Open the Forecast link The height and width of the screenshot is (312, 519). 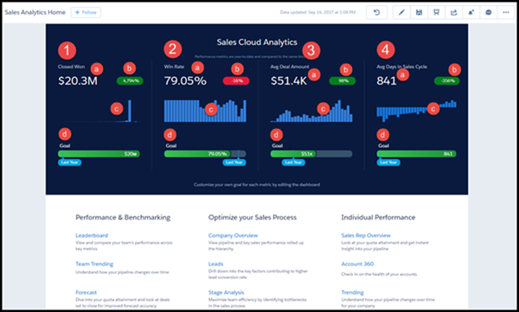[x=86, y=292]
